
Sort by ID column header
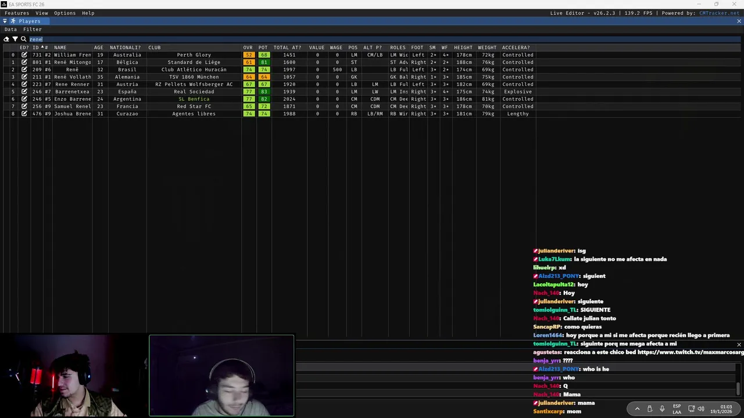[35, 48]
